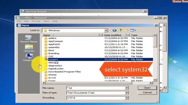188x105 pixels.
Task: Expand the Files of type dropdown
Action: point(127,93)
